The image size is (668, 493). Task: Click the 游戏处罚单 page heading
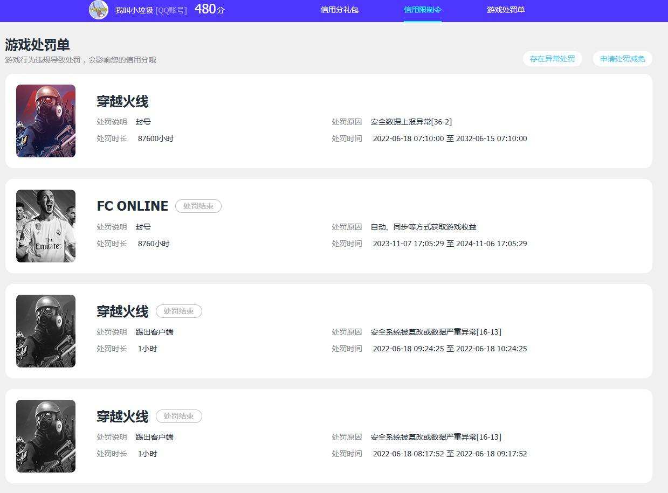[38, 45]
